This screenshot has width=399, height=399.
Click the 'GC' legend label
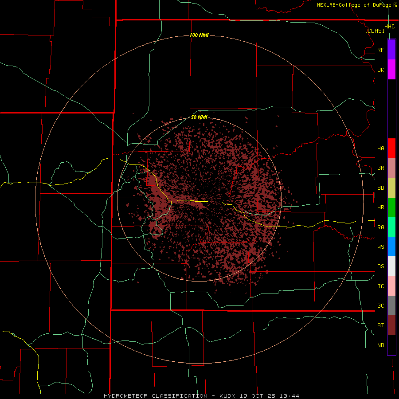coord(380,306)
